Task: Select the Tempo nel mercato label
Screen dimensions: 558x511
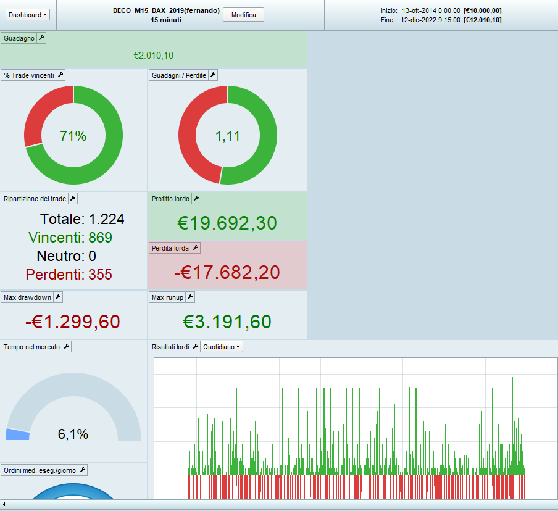Action: coord(31,347)
